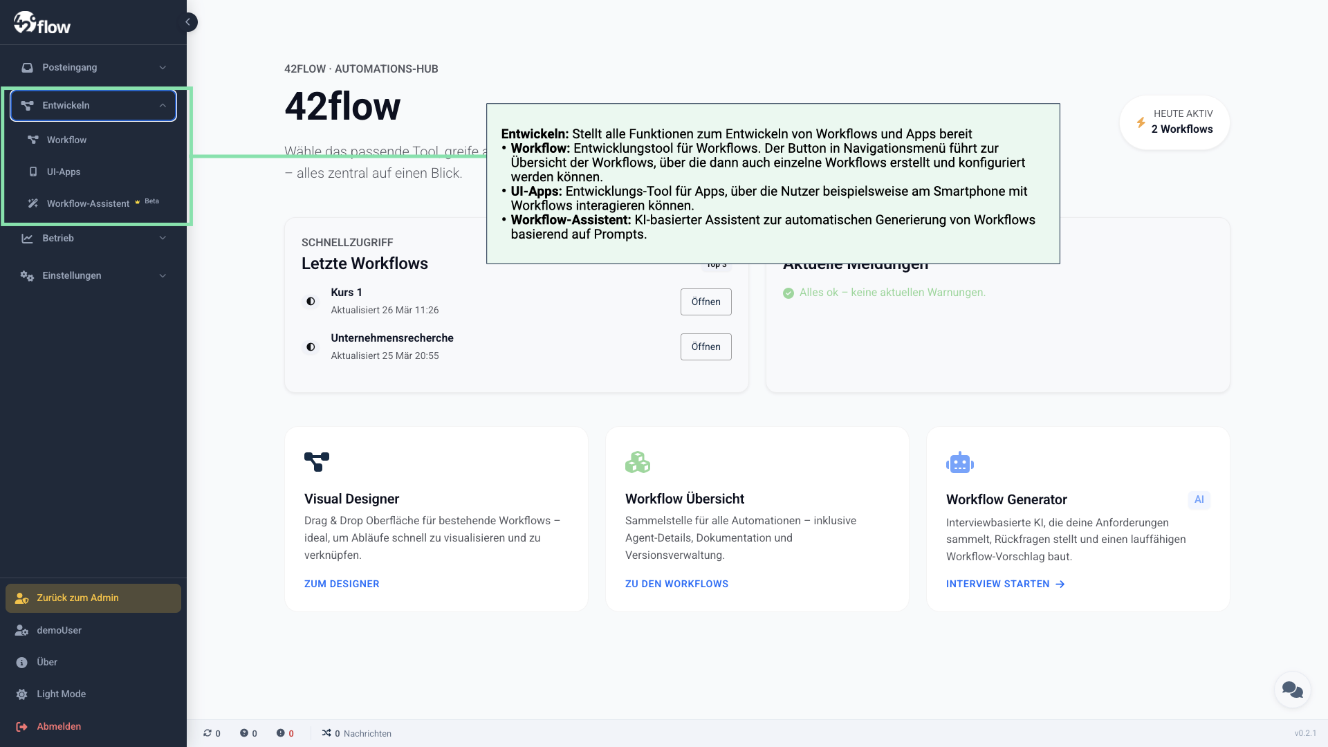Collapse the Entwickeln menu section
This screenshot has width=1328, height=747.
point(93,105)
